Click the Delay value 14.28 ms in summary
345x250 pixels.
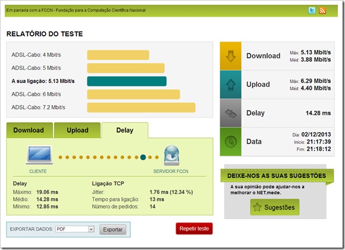point(318,113)
